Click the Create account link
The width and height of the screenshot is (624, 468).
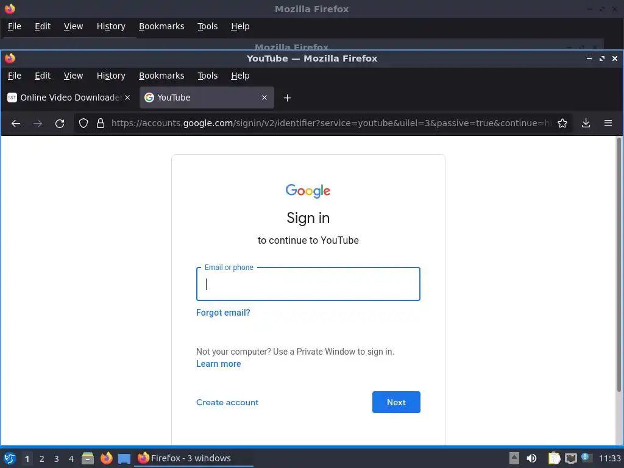coord(227,402)
